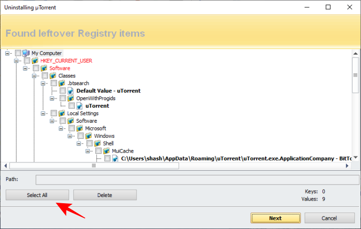Collapse the Classes node

point(34,76)
